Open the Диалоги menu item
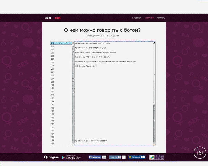This screenshot has width=208, height=166. pyautogui.click(x=149, y=18)
